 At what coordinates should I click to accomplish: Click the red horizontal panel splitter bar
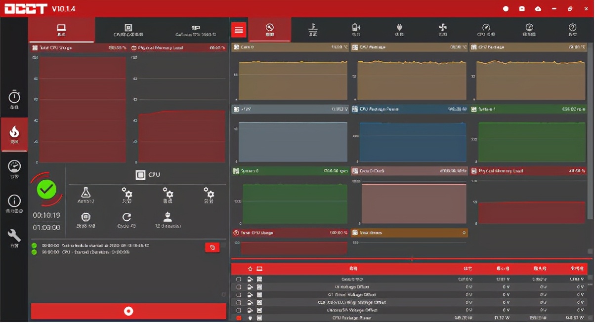tap(412, 259)
